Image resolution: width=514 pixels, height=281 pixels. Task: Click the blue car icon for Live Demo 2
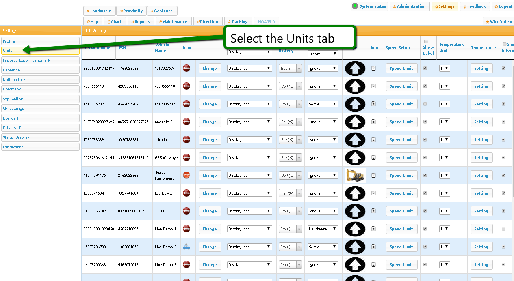click(187, 247)
